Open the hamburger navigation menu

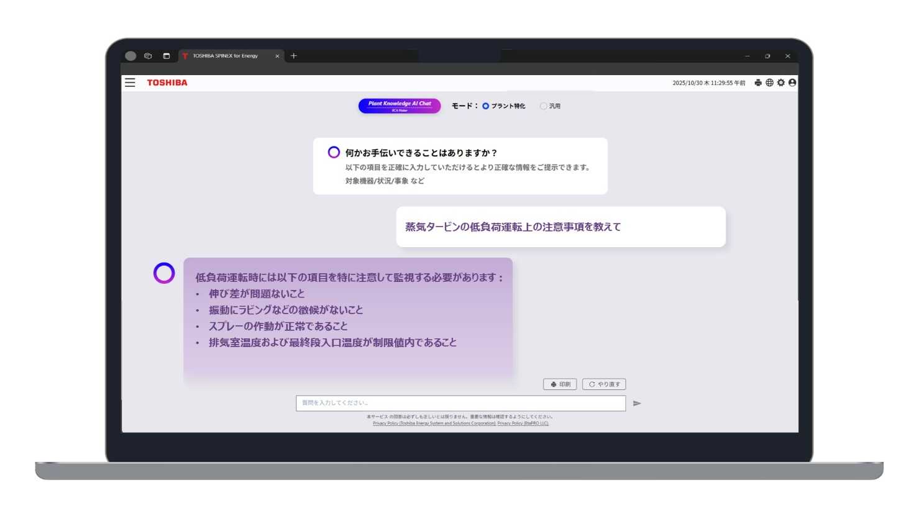(x=130, y=82)
